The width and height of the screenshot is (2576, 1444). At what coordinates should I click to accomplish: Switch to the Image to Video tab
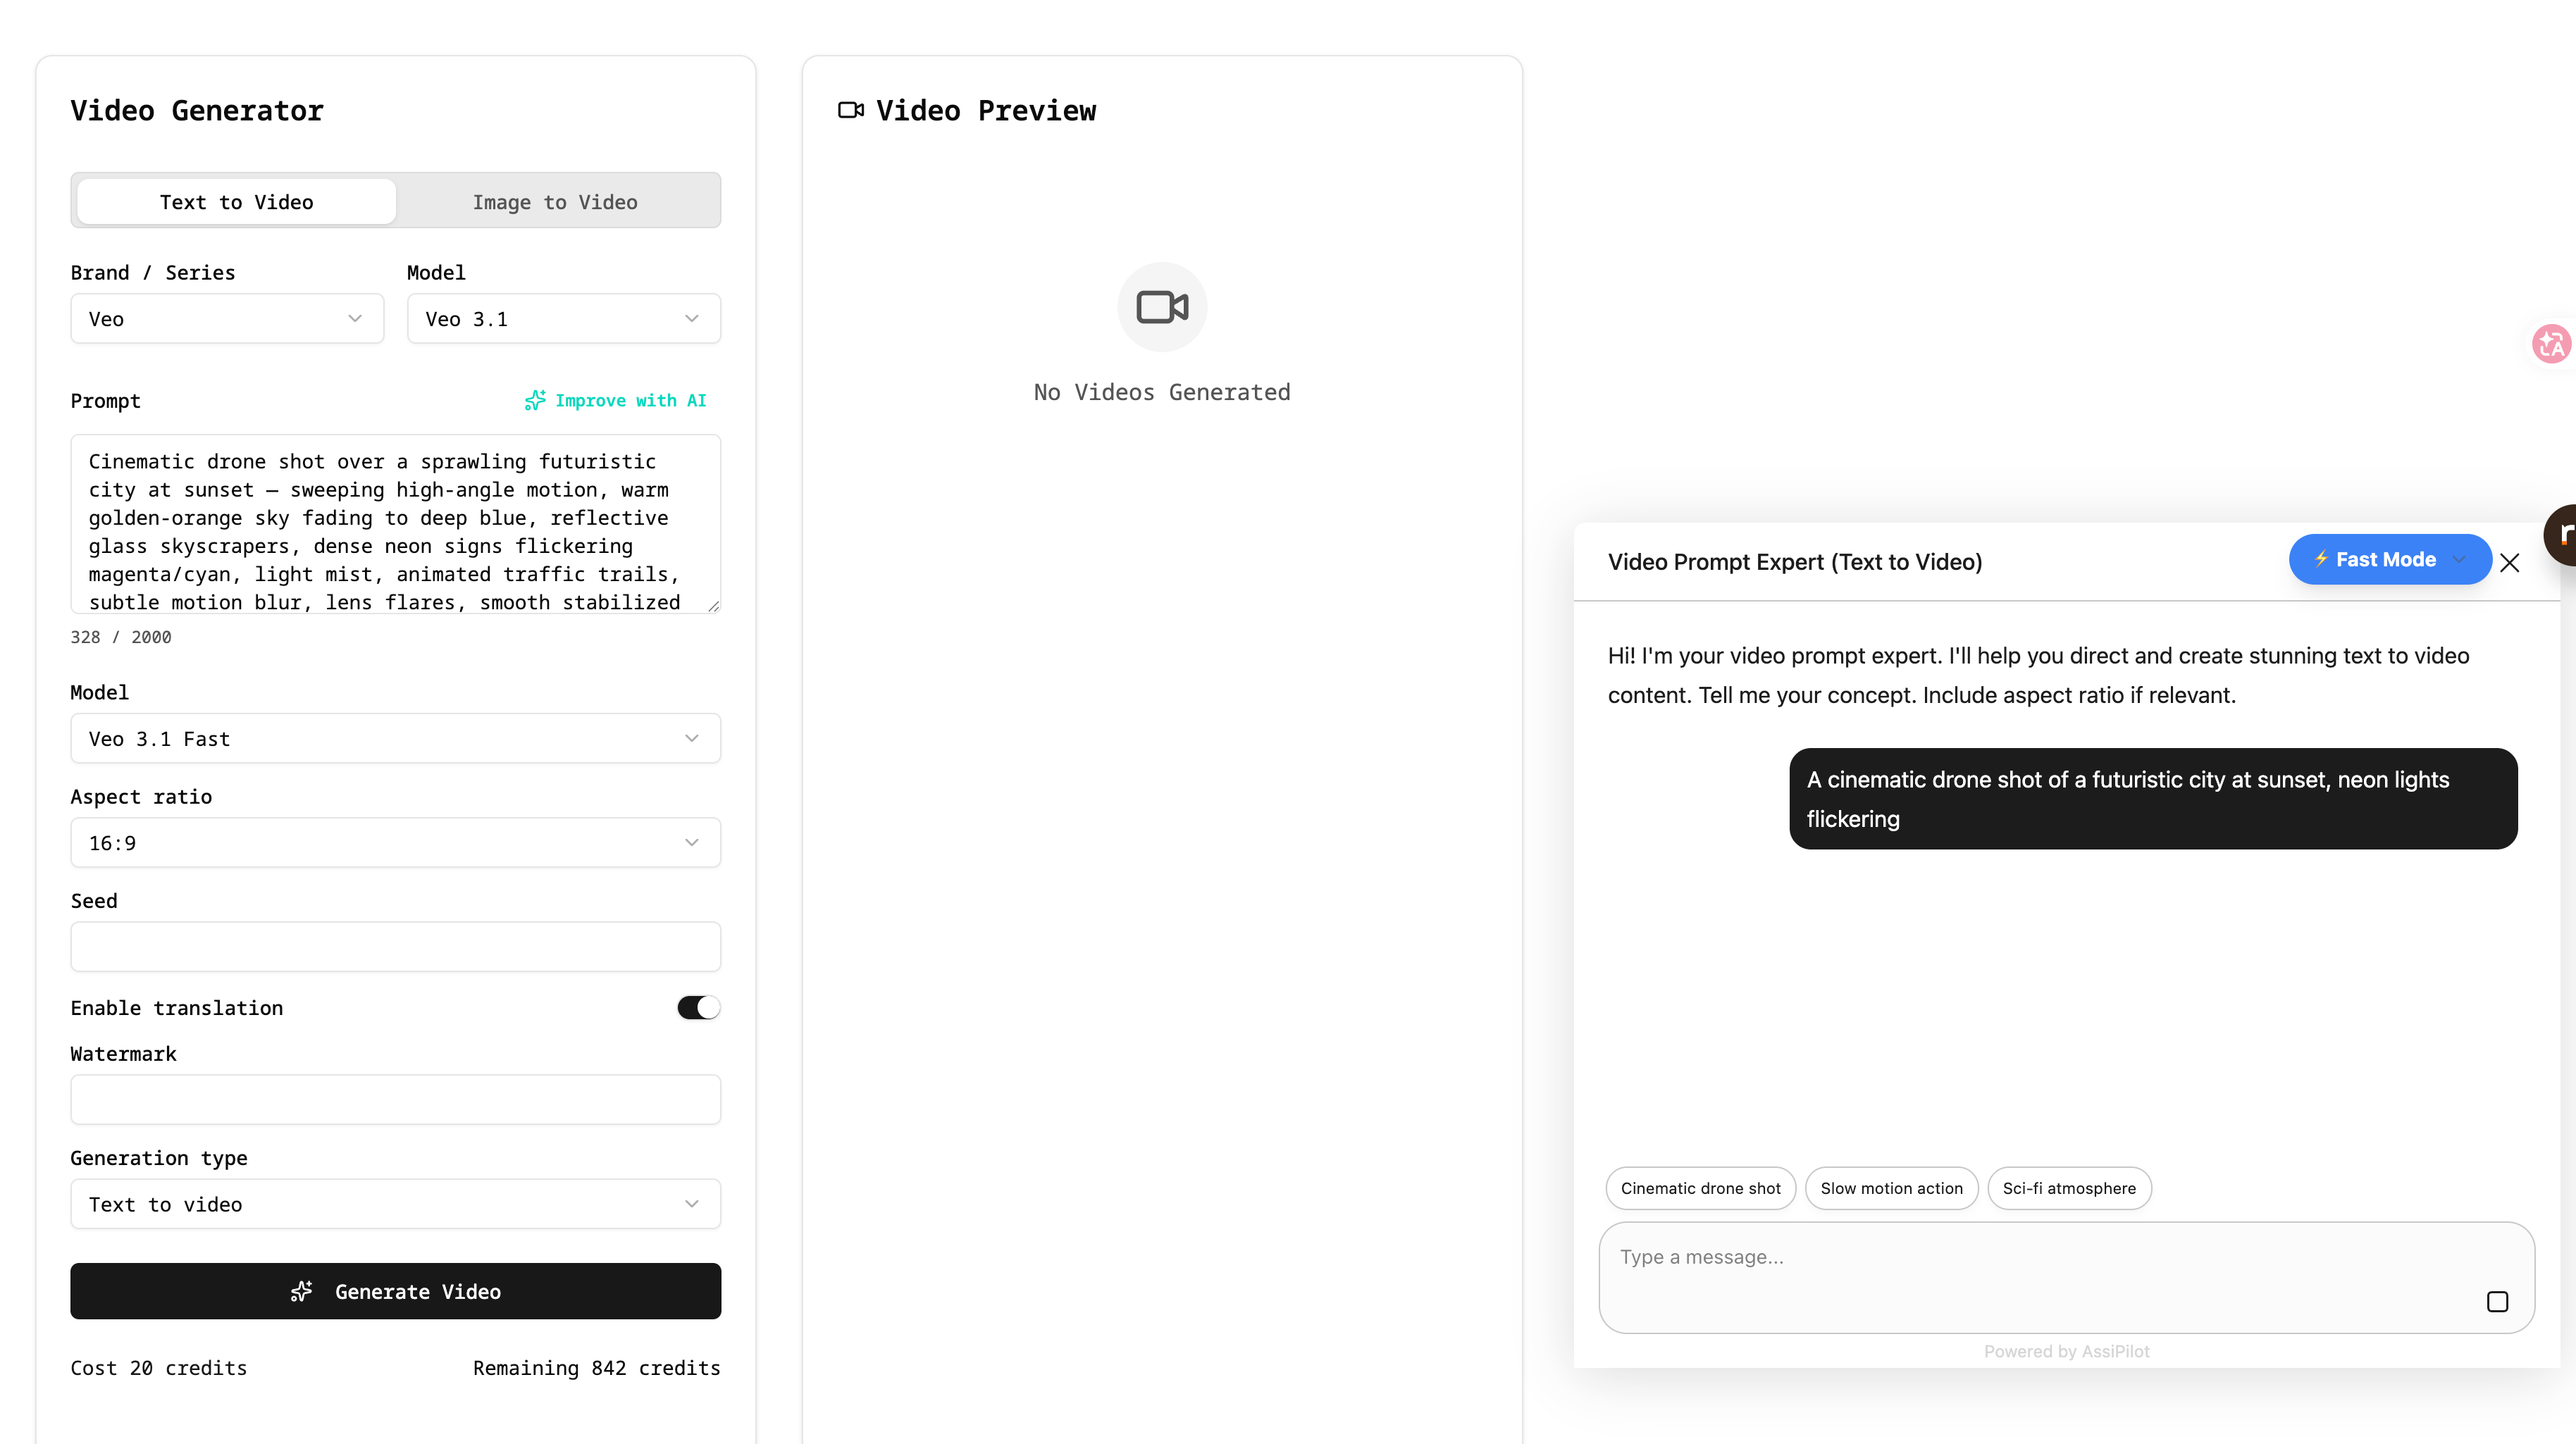[555, 201]
